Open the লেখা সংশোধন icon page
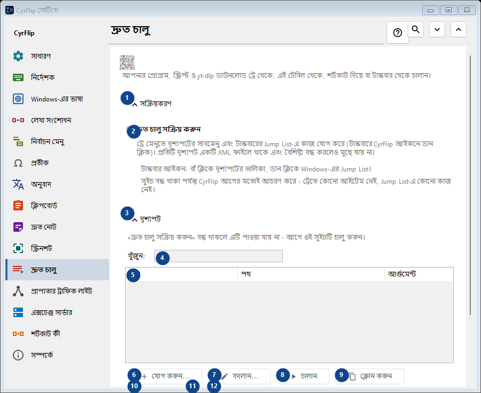Viewport: 481px width, 393px height. pos(18,120)
